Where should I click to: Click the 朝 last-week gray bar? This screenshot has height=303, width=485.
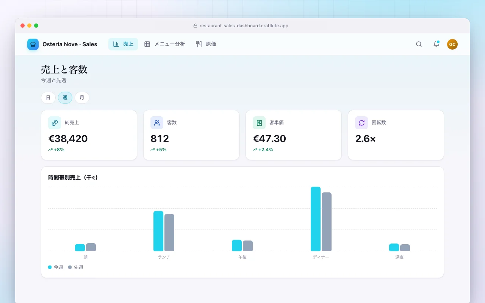(x=91, y=247)
